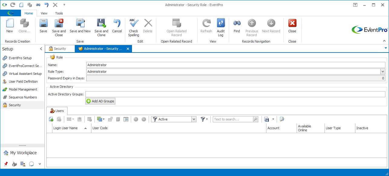Collapse the ribbon with the up chevron
The height and width of the screenshot is (176, 389).
[384, 41]
